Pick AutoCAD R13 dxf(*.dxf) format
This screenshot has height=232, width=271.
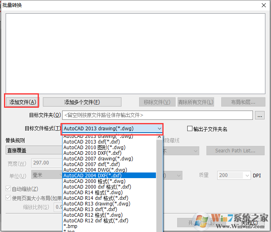pyautogui.click(x=109, y=209)
